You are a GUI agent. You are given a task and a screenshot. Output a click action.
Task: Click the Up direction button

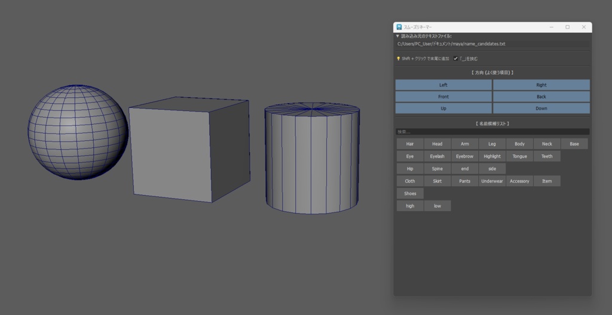click(443, 109)
